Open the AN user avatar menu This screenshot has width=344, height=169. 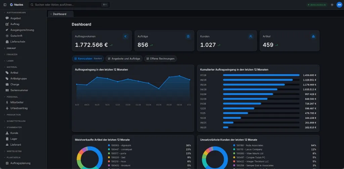click(339, 5)
